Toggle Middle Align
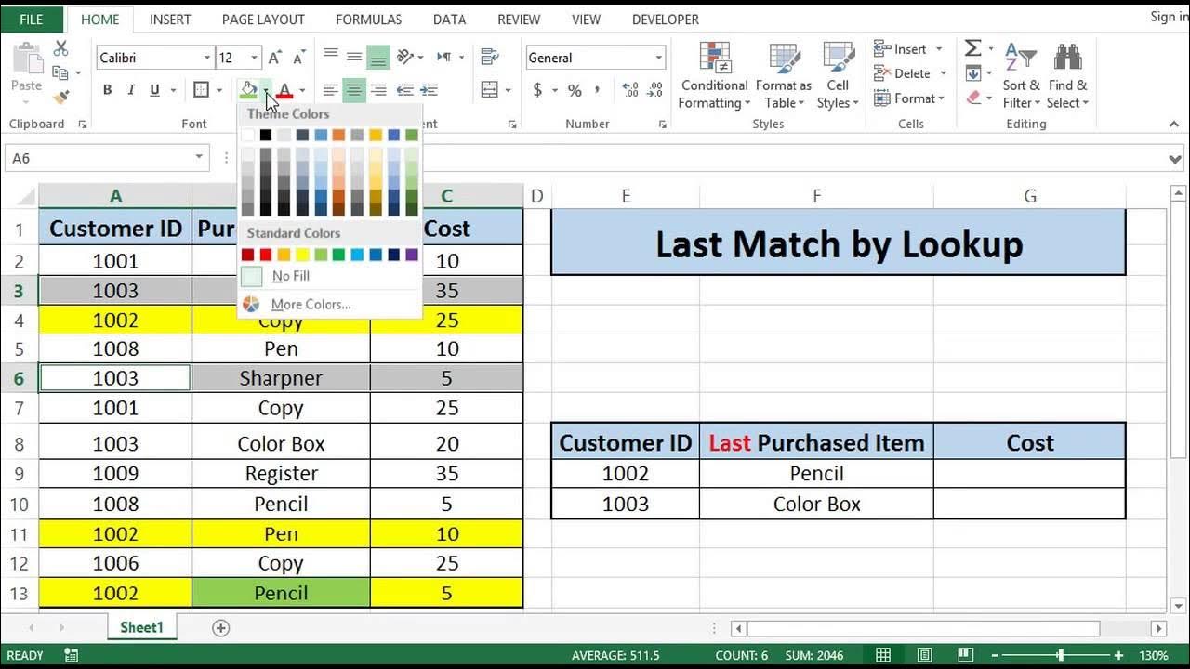This screenshot has width=1190, height=669. [x=354, y=58]
